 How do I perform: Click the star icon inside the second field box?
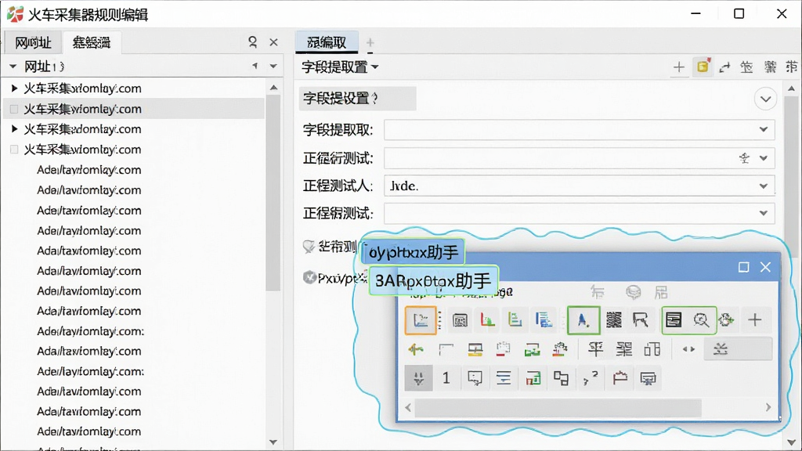click(744, 158)
